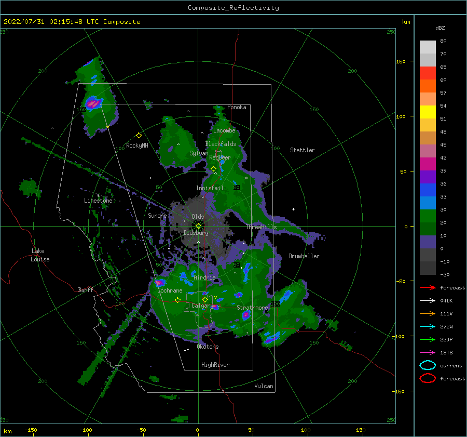The width and height of the screenshot is (467, 437).
Task: Click the storm cell core near Cochrane
Action: point(160,283)
